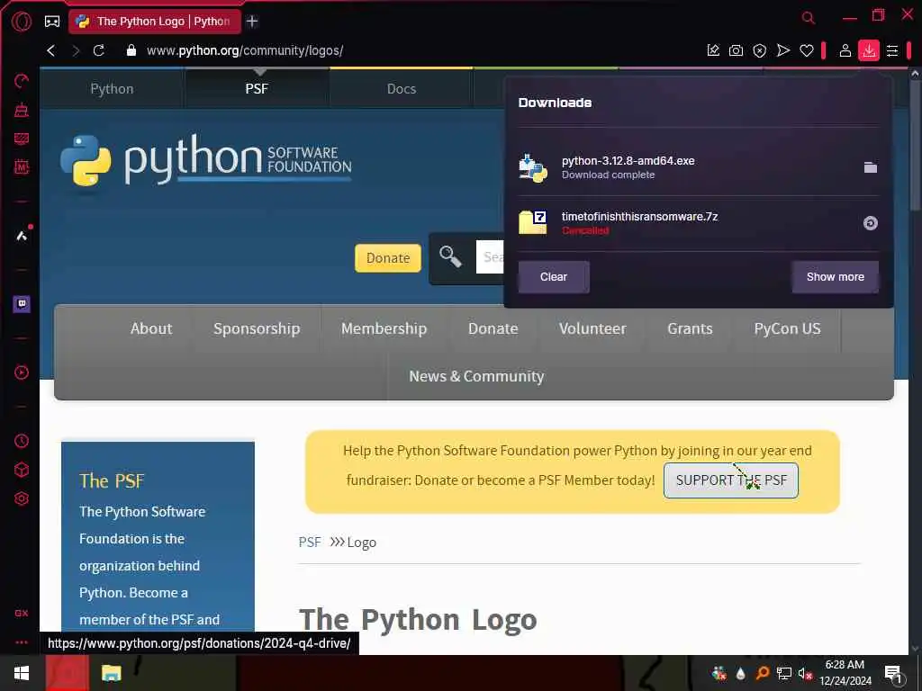Open GX Cleaner broom icon in sidebar
The image size is (922, 691).
22,110
